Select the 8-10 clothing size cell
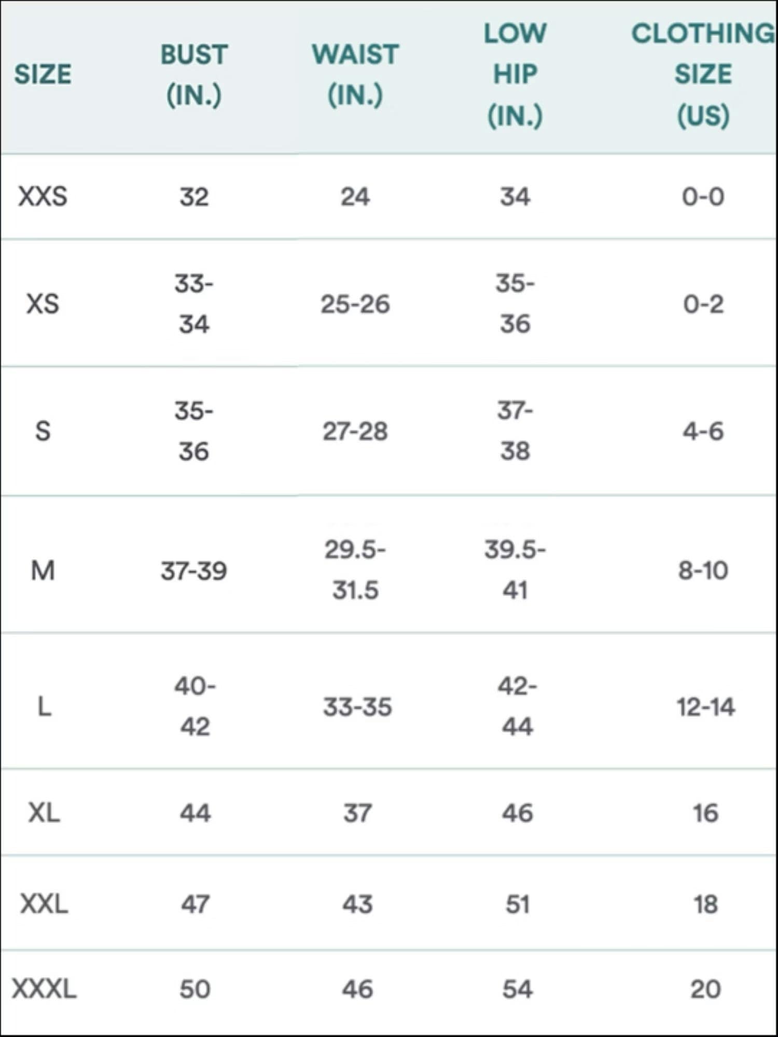The image size is (778, 1037). (703, 571)
